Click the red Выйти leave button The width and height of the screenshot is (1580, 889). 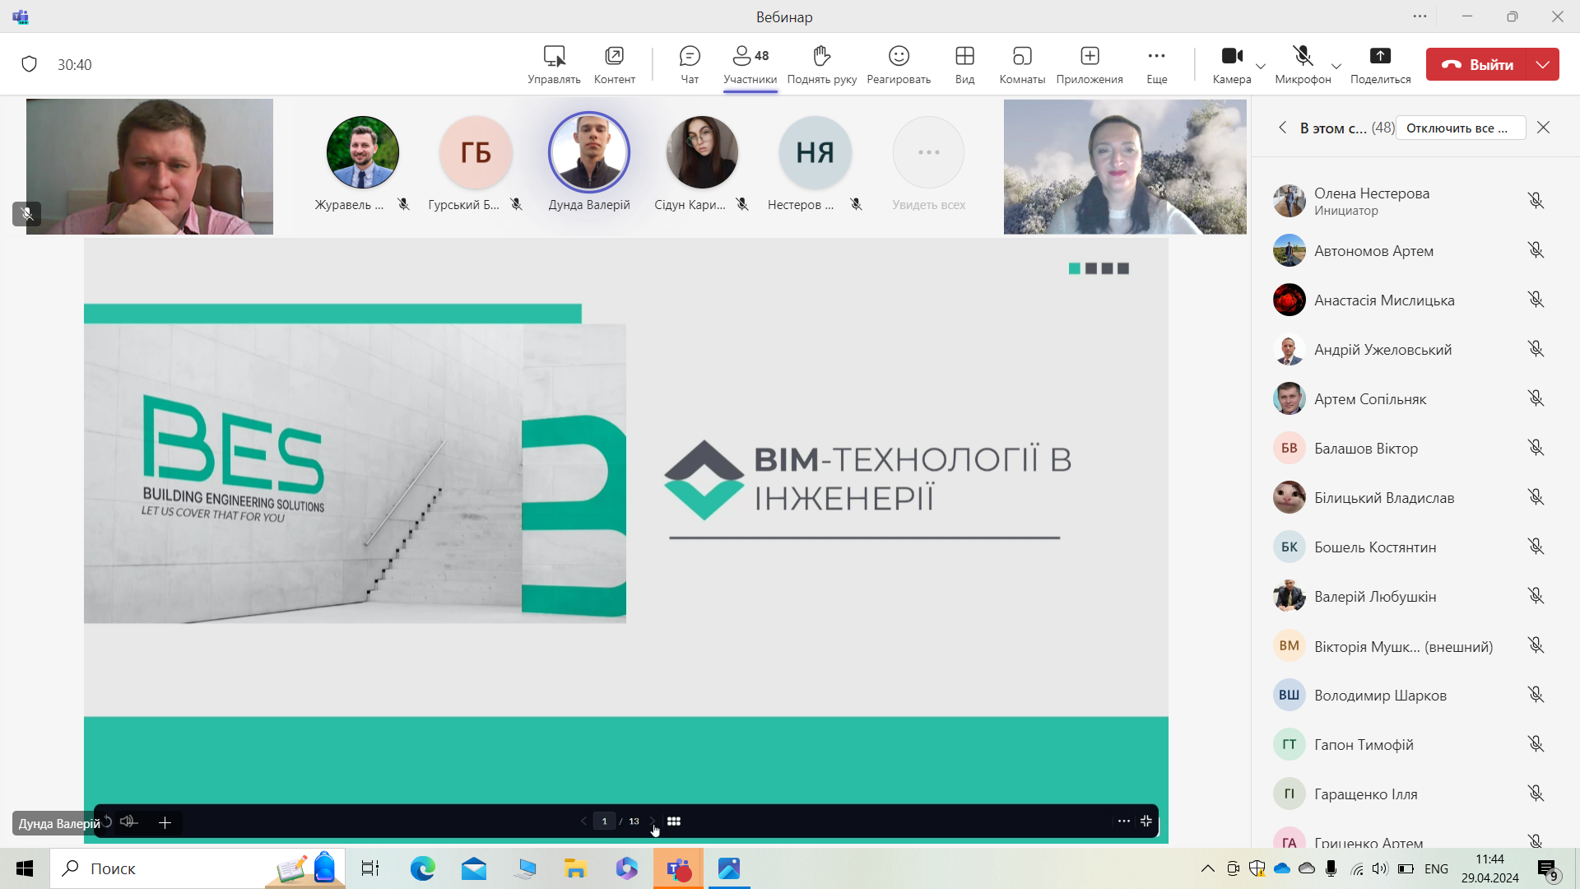[1476, 64]
